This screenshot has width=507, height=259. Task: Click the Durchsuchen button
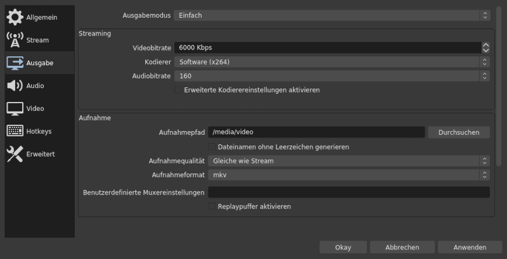[x=459, y=132]
